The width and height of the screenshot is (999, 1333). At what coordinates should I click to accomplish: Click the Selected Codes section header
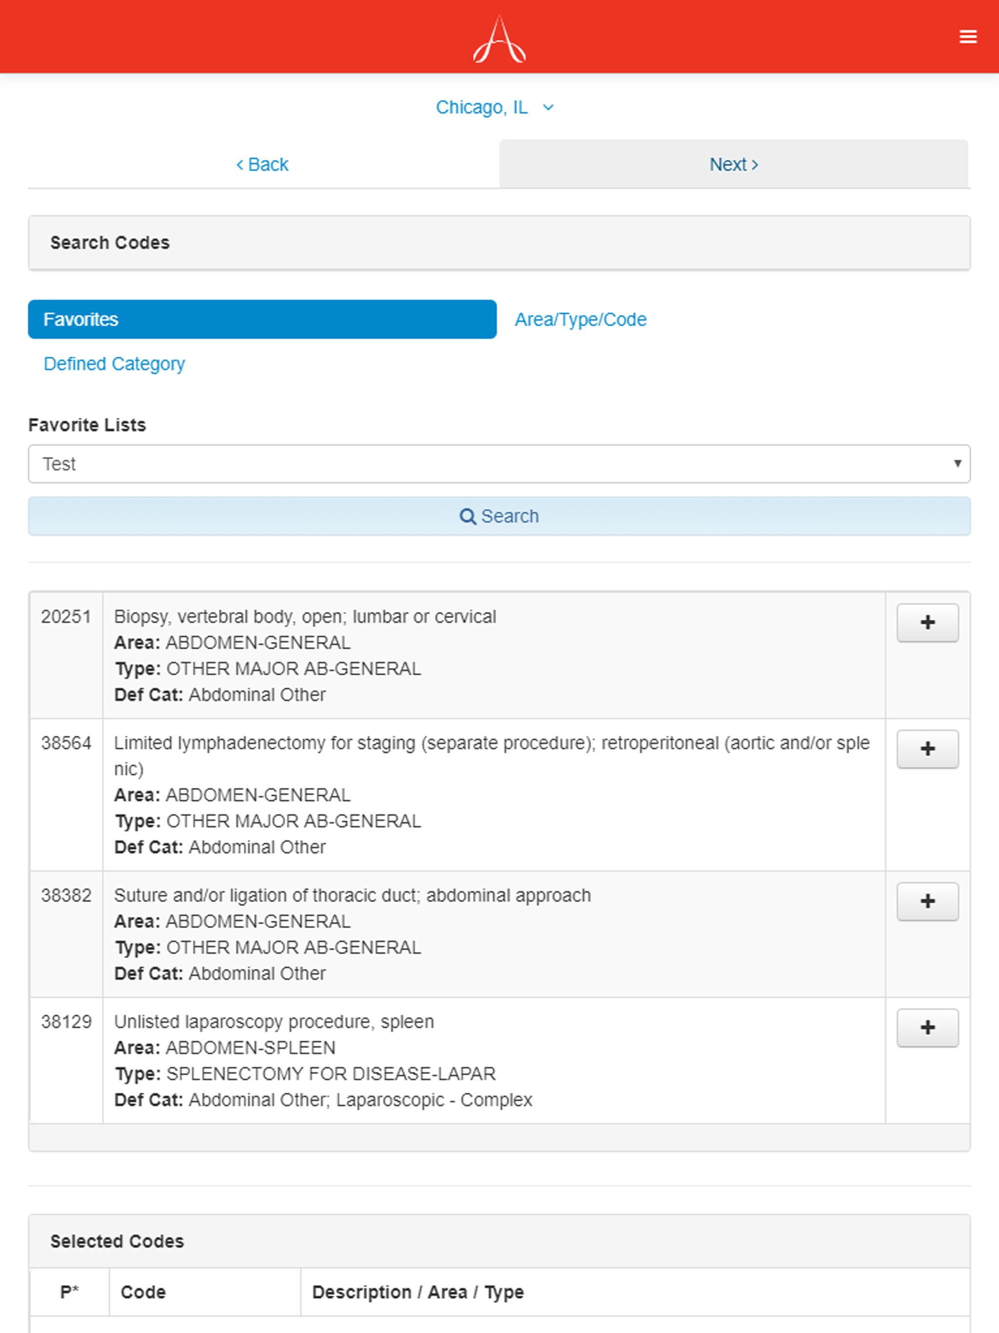click(x=117, y=1241)
